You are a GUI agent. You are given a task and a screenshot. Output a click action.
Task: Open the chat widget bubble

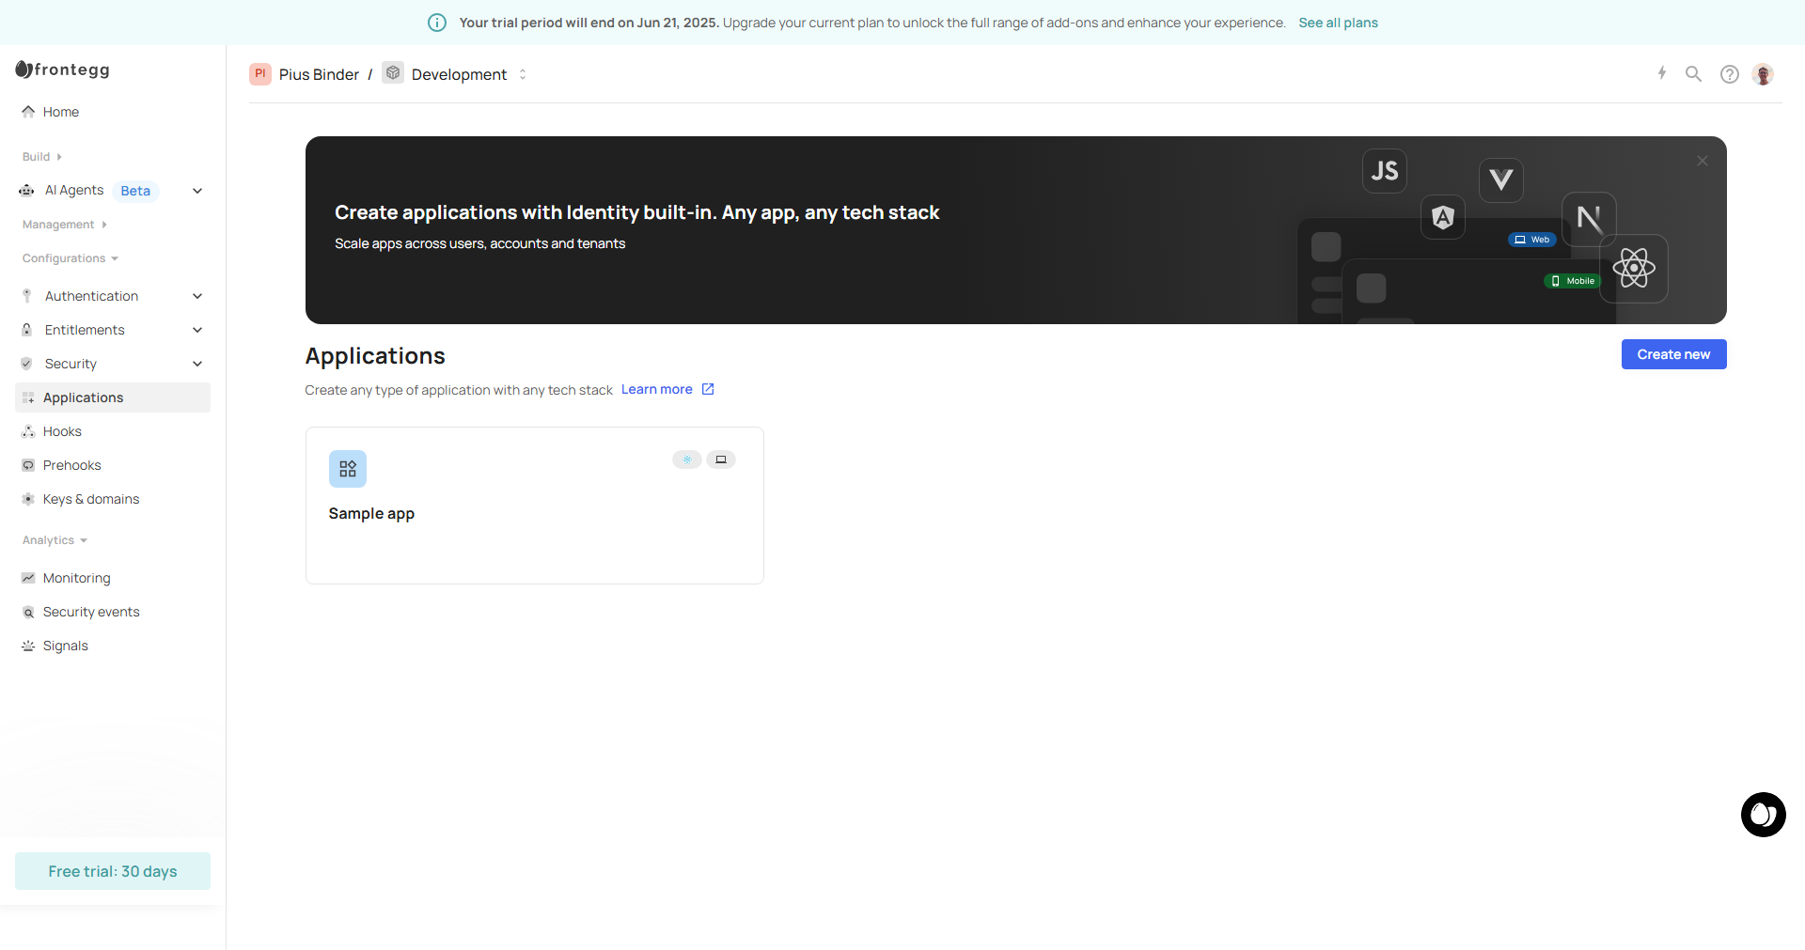point(1764,815)
